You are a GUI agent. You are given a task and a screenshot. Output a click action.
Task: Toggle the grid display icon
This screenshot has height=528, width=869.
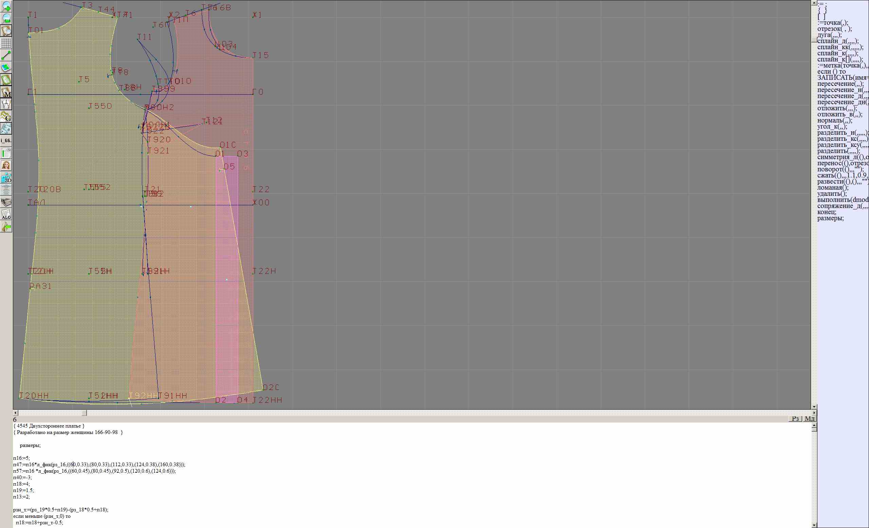(6, 43)
